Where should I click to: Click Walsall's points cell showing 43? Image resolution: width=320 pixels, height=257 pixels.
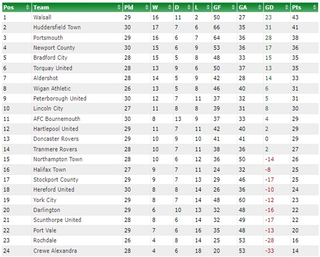[x=295, y=17]
